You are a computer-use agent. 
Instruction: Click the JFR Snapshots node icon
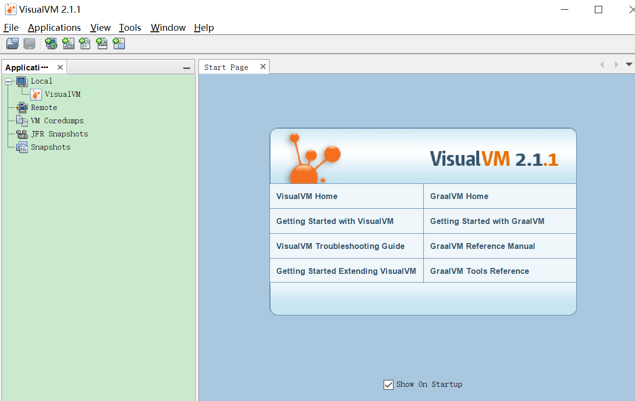click(22, 134)
